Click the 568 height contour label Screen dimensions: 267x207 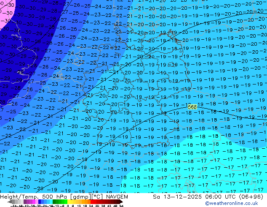pos(192,107)
